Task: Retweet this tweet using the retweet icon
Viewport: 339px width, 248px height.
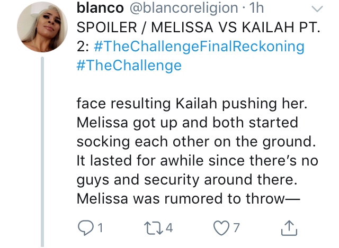Action: click(154, 228)
